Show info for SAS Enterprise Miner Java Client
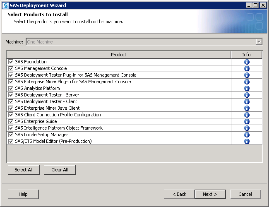Screen dimensions: 269x207 pos(247,108)
